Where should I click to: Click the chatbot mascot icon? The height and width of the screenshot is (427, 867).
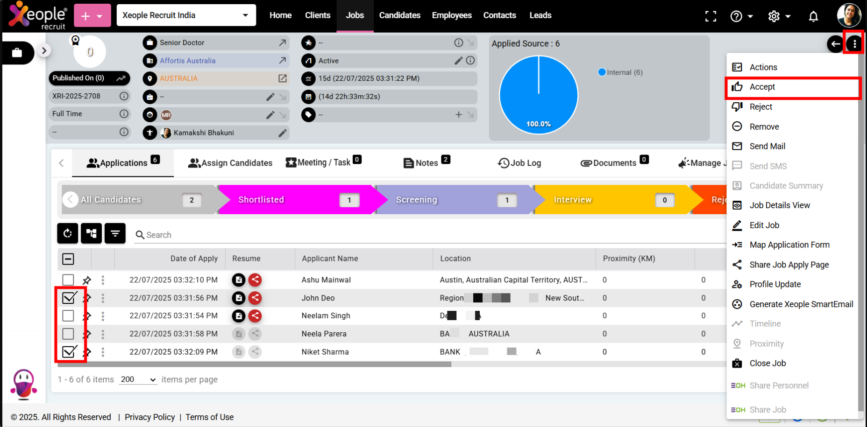(x=23, y=385)
